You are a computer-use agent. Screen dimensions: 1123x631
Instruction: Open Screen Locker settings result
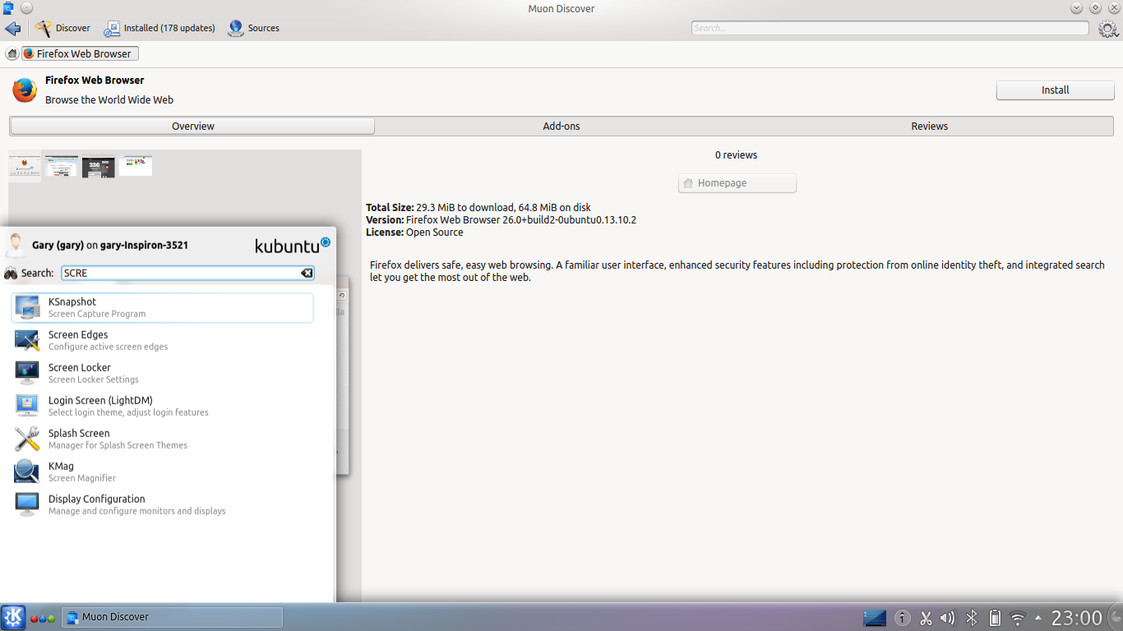[x=163, y=373]
